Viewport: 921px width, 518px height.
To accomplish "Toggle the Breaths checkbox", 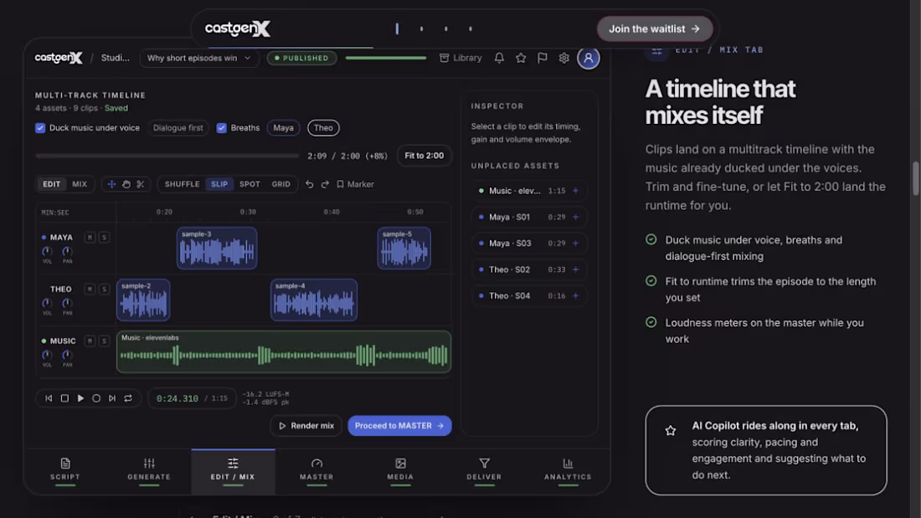I will [221, 127].
